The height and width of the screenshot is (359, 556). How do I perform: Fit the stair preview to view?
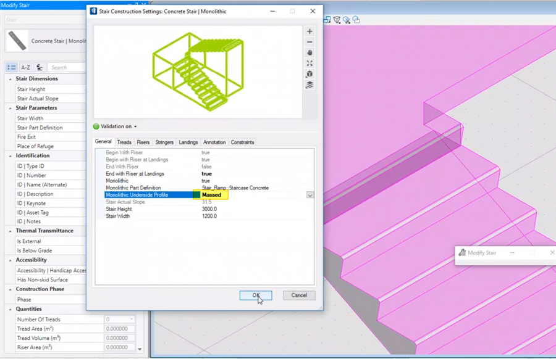click(x=310, y=64)
